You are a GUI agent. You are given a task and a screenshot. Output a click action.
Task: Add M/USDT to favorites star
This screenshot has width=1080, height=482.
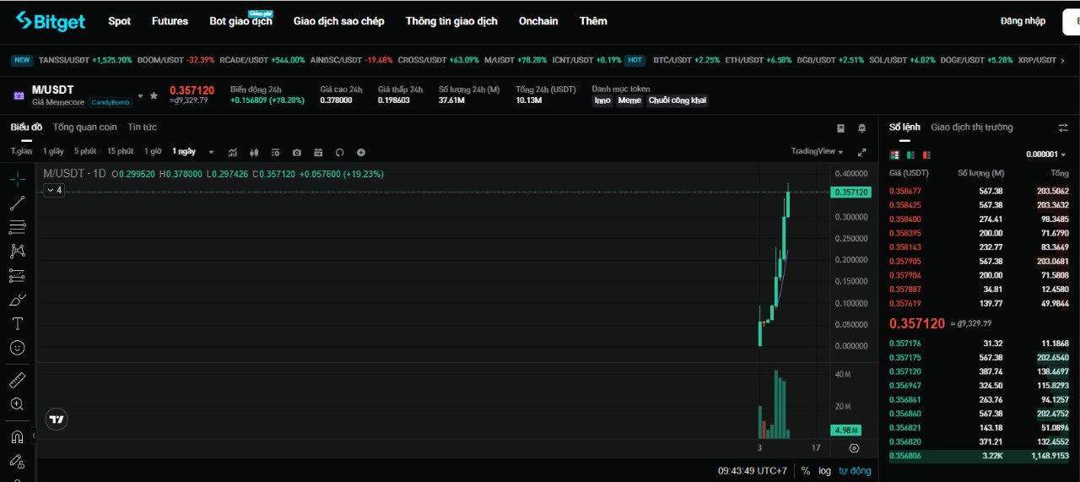click(x=154, y=95)
